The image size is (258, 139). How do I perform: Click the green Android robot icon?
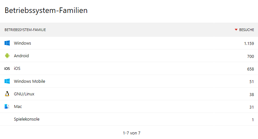7,56
